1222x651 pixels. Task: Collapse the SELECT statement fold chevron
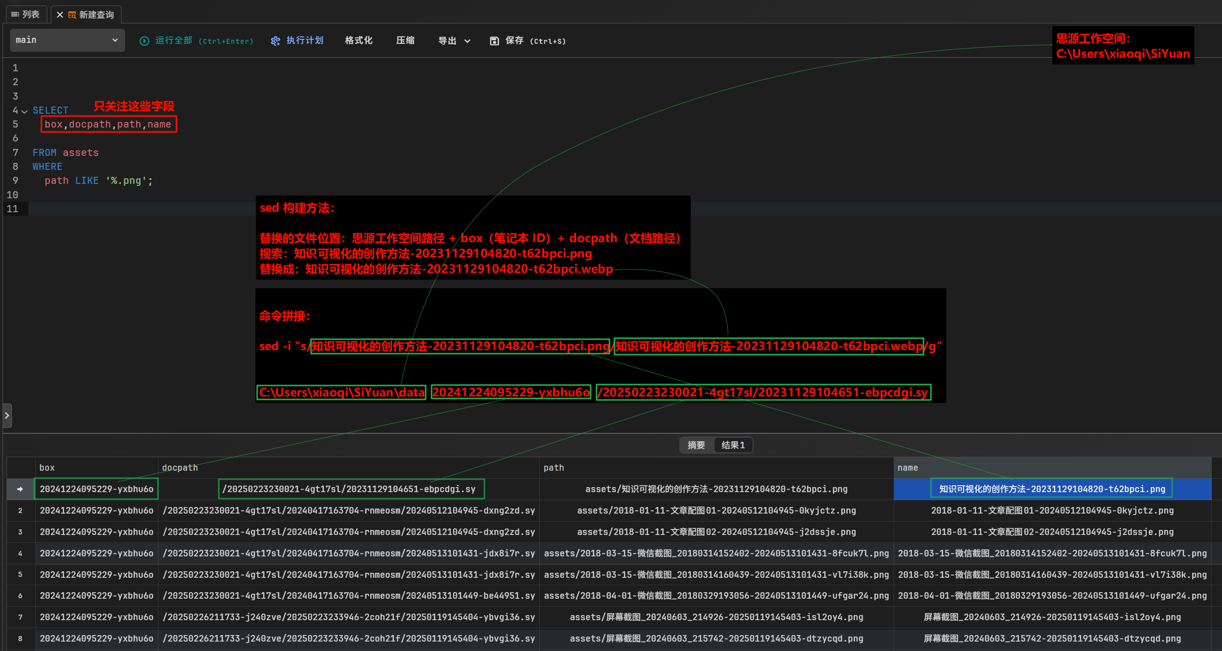tap(24, 111)
